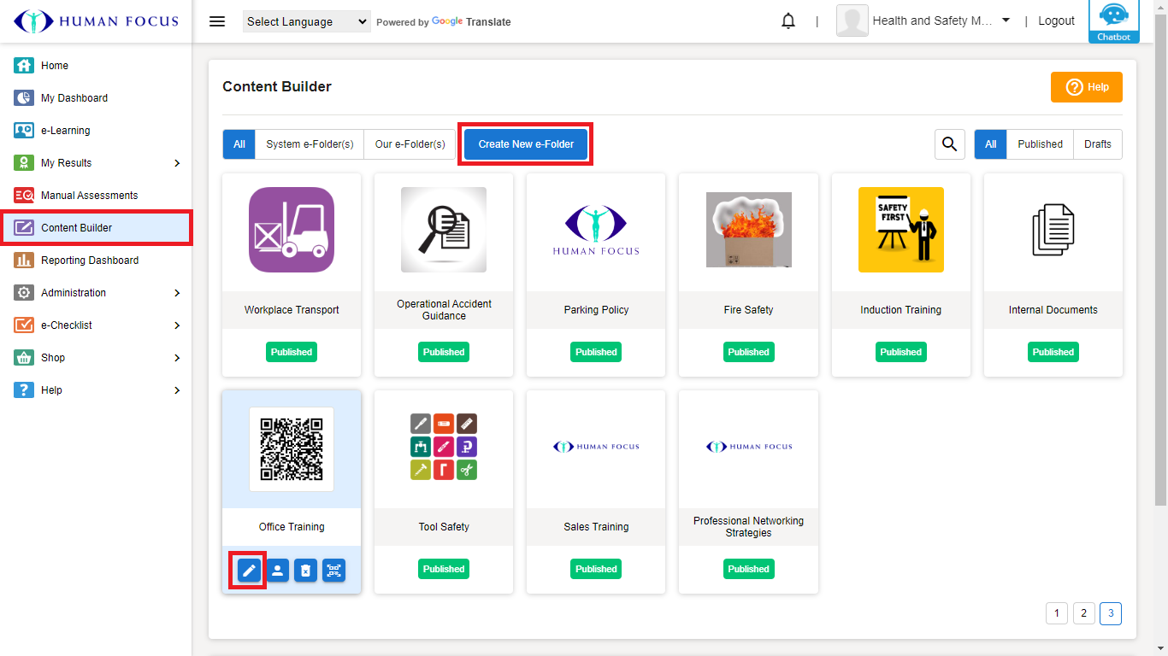
Task: Click the Logout link
Action: [x=1056, y=21]
